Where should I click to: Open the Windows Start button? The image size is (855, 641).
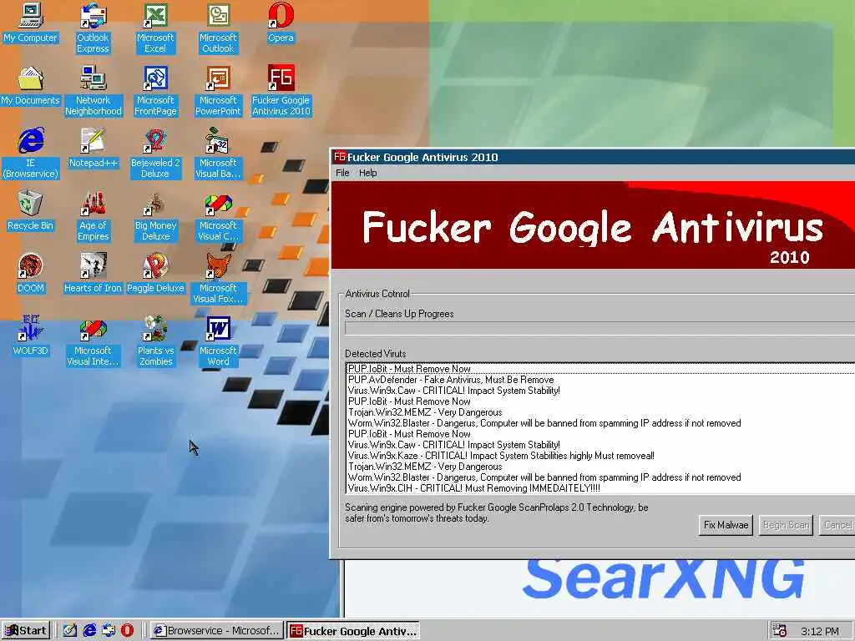point(26,631)
